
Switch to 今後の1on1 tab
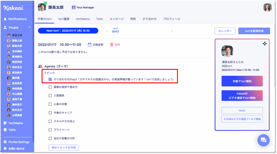point(45,19)
